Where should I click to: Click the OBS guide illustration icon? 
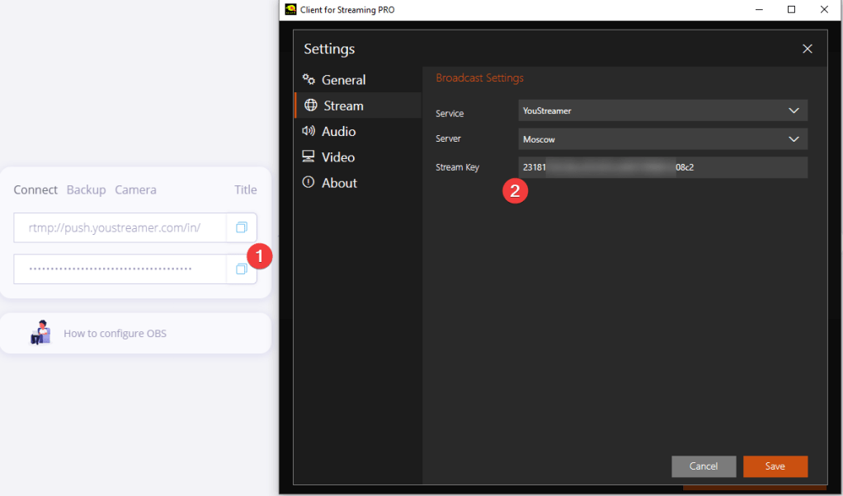(40, 333)
